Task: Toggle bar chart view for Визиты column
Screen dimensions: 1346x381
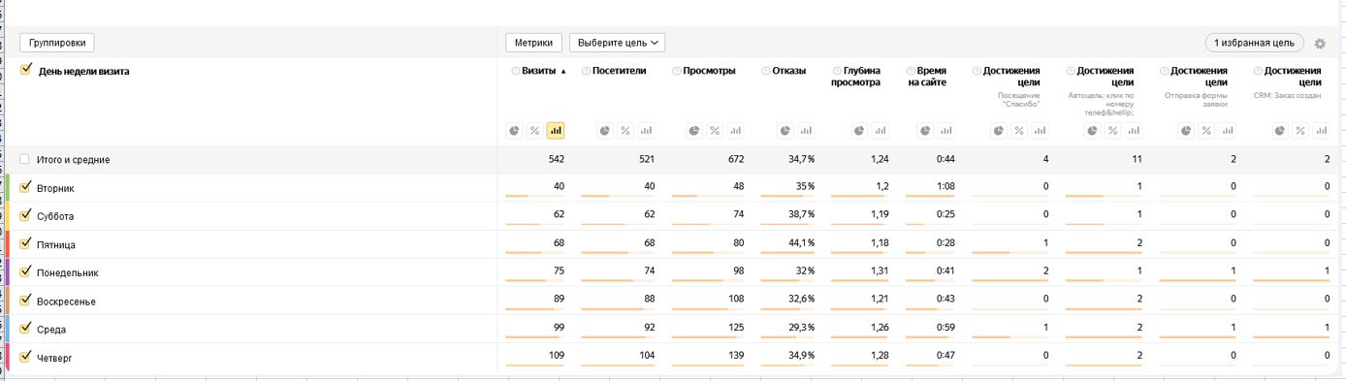Action: tap(556, 131)
